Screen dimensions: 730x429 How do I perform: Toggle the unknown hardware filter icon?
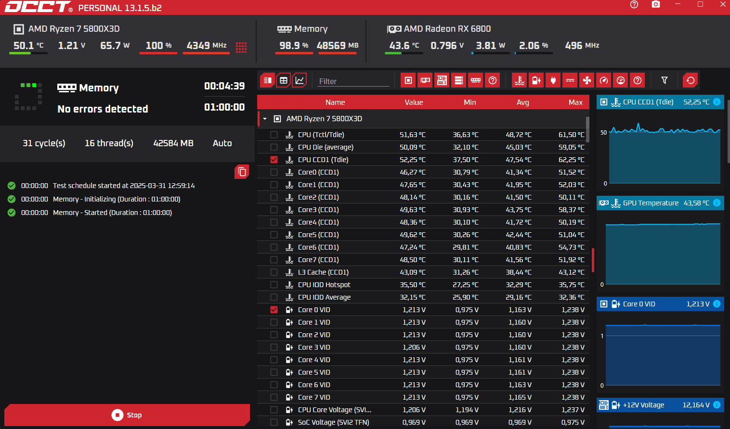coord(493,80)
